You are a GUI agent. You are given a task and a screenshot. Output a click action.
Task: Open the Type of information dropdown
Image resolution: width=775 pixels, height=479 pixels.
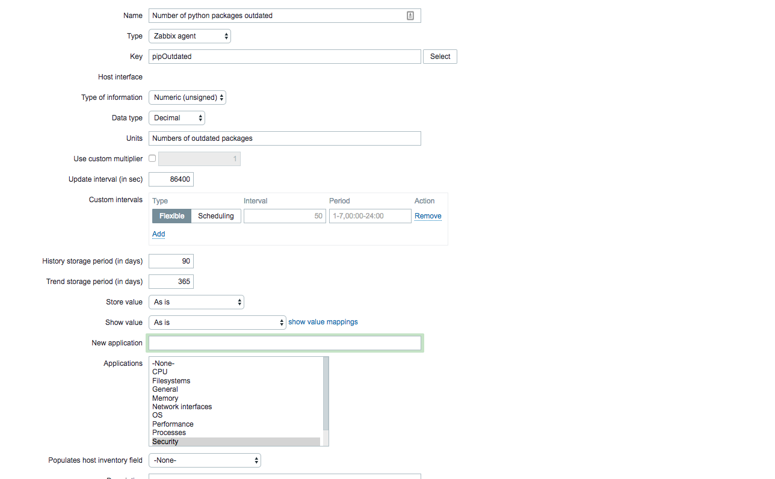pyautogui.click(x=187, y=97)
